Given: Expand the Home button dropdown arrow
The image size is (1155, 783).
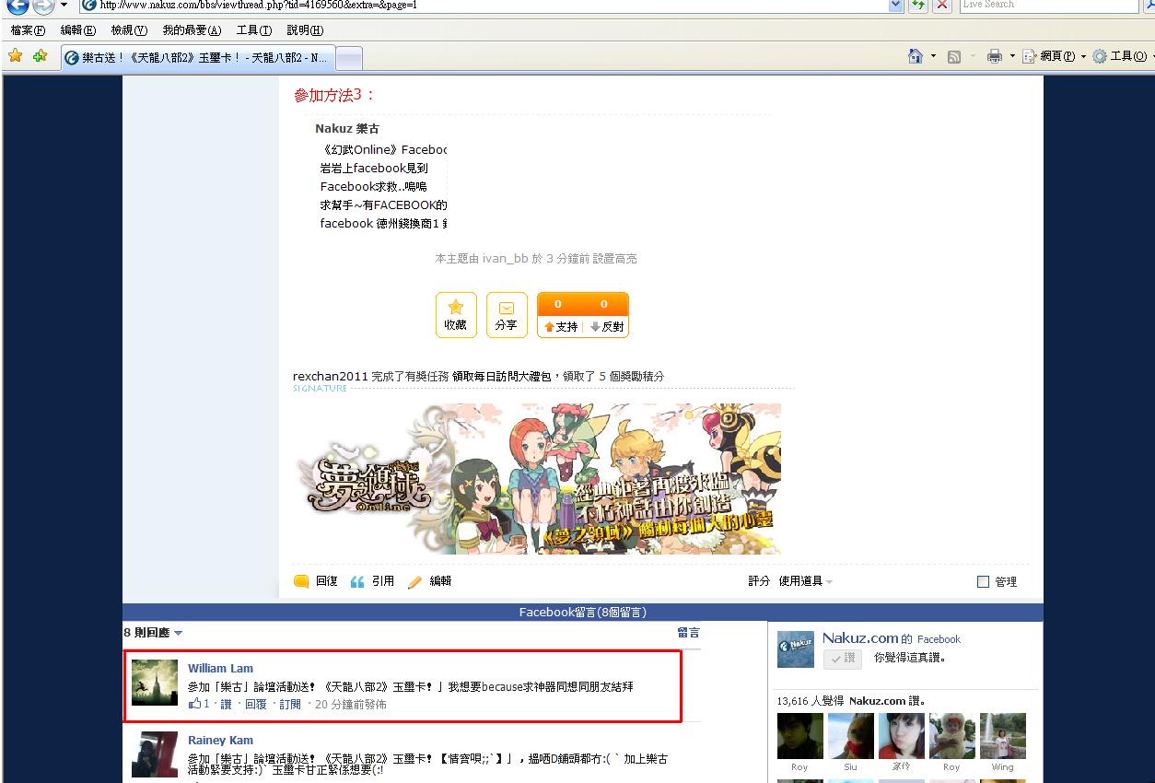Looking at the screenshot, I should pos(933,56).
